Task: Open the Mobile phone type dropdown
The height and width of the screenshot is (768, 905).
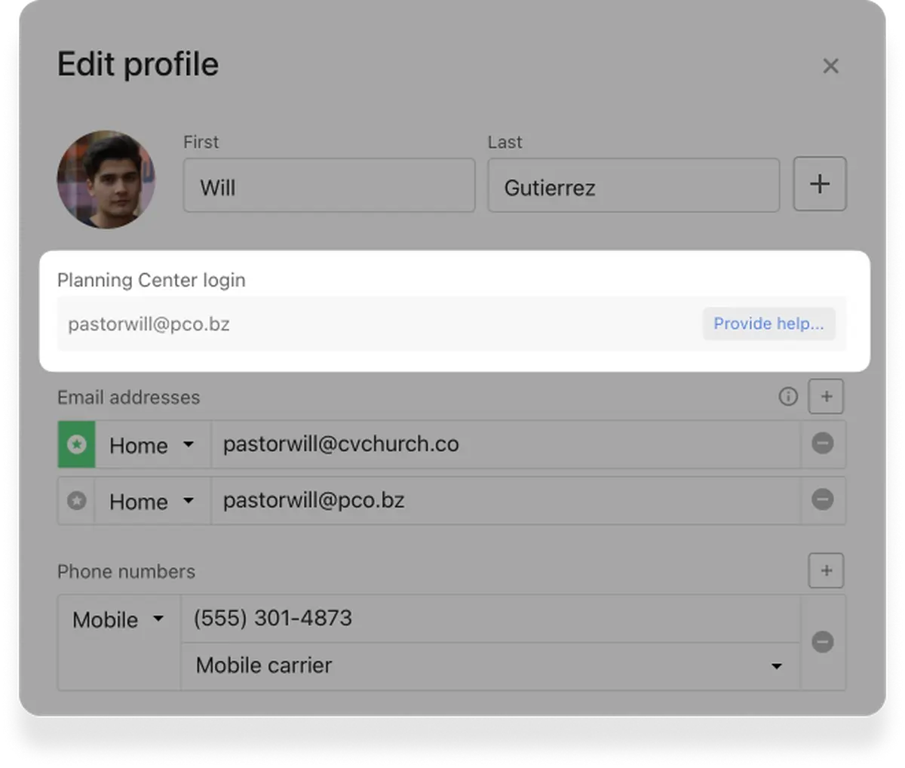Action: (118, 619)
